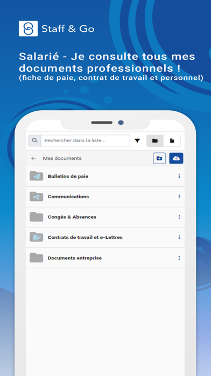
Task: Click the search magnifier icon
Action: pos(34,140)
